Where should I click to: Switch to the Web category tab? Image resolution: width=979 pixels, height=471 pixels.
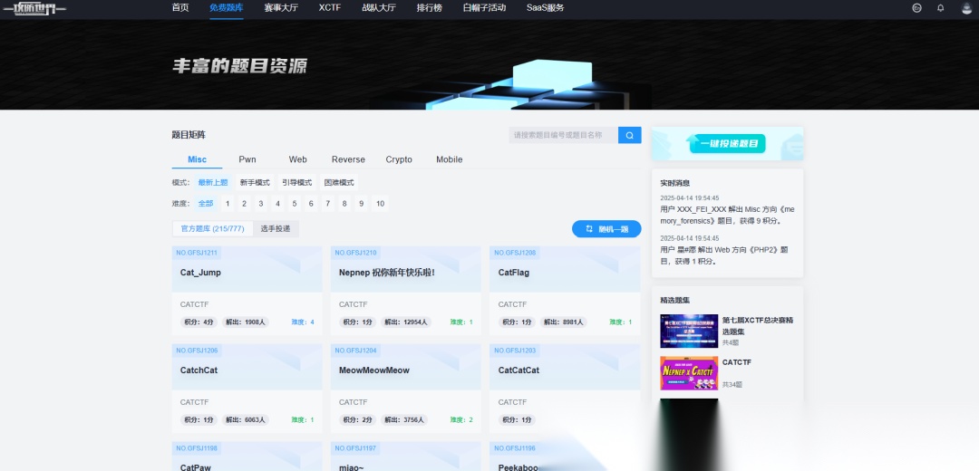tap(298, 159)
